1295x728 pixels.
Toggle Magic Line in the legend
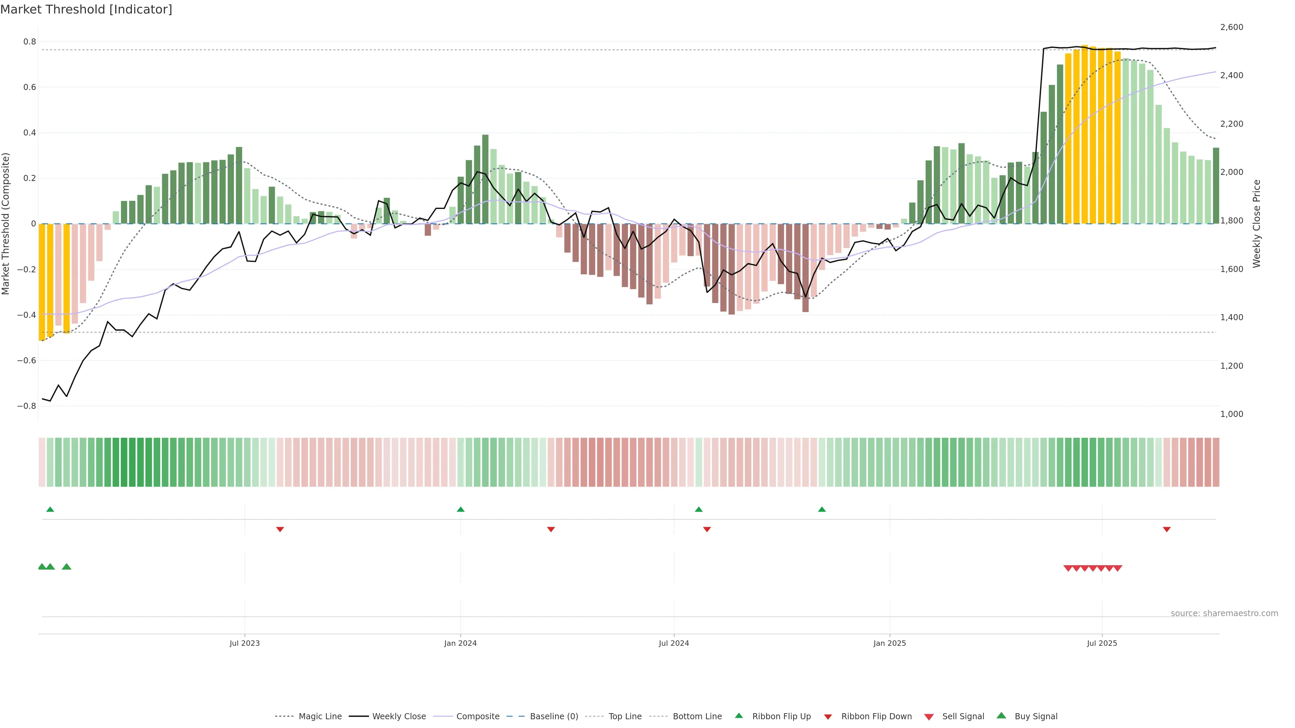point(320,717)
